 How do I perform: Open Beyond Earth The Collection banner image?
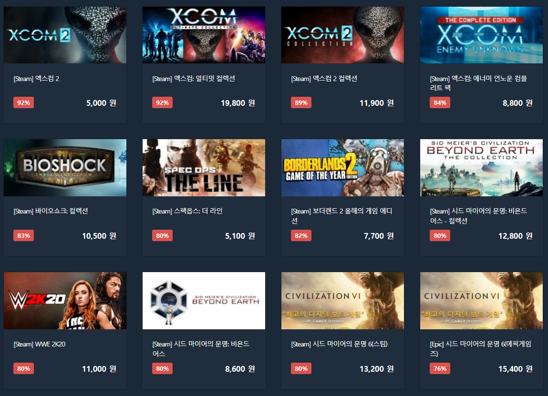(x=481, y=168)
